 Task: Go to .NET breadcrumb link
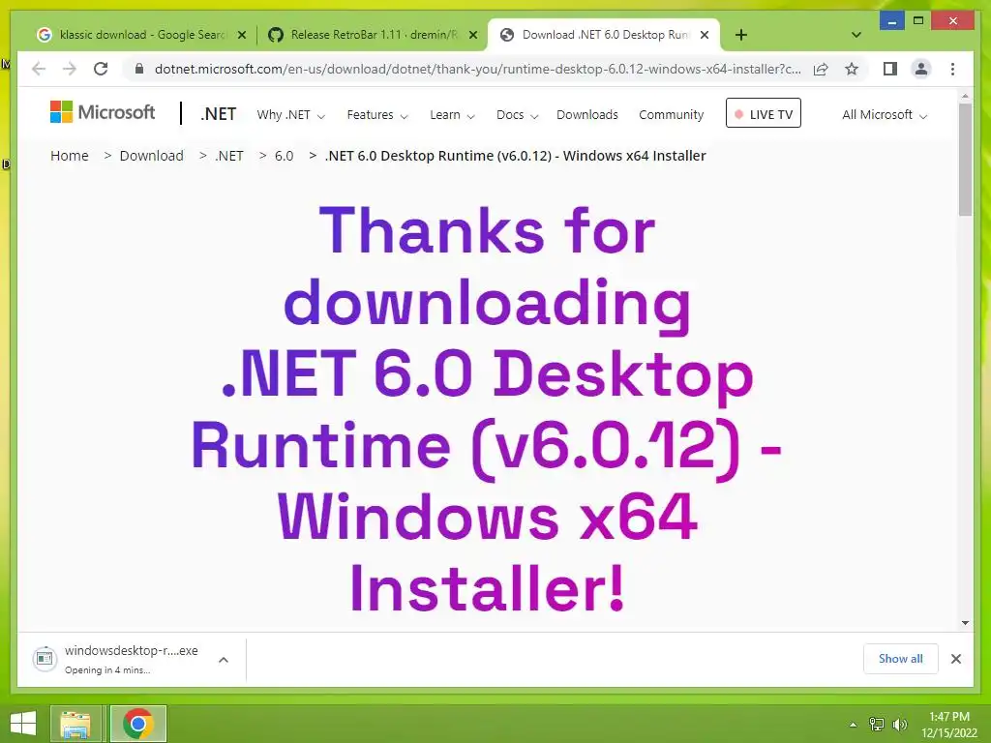(228, 156)
